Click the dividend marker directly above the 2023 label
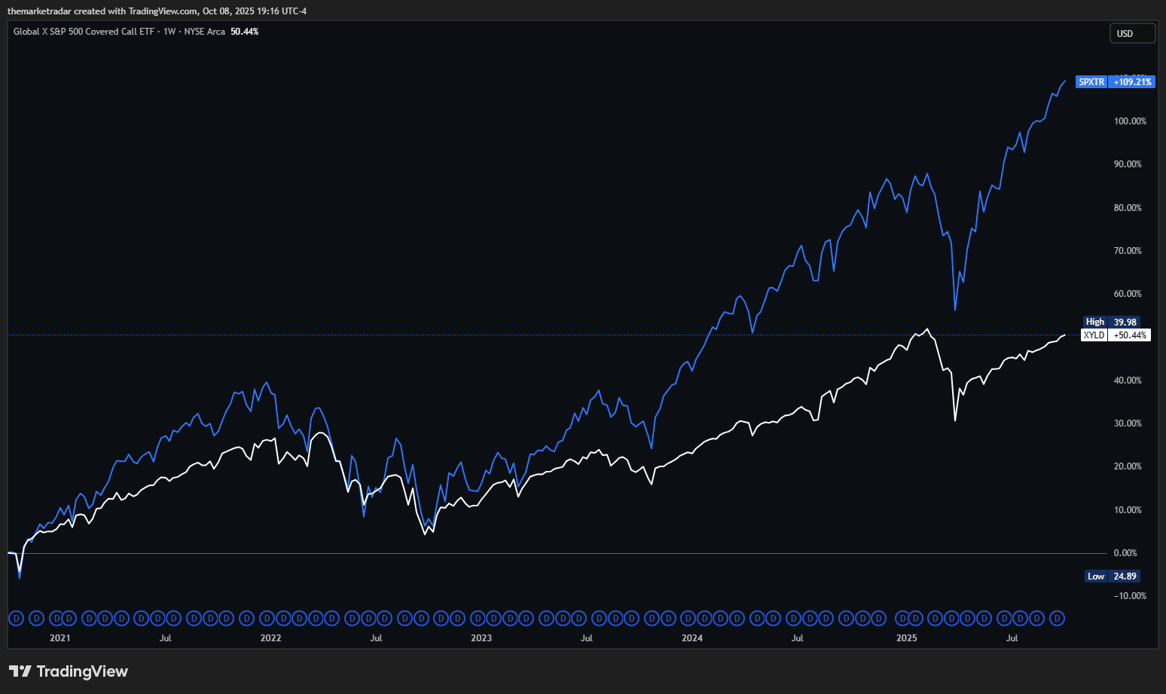Screen dimensions: 1166x694 point(478,619)
